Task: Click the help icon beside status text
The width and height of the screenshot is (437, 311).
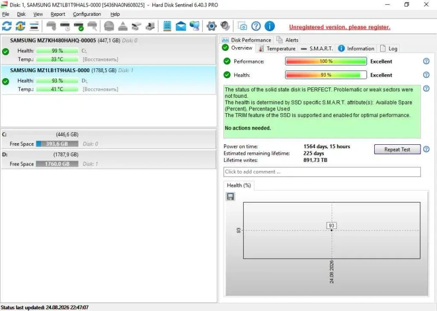Action: point(426,89)
